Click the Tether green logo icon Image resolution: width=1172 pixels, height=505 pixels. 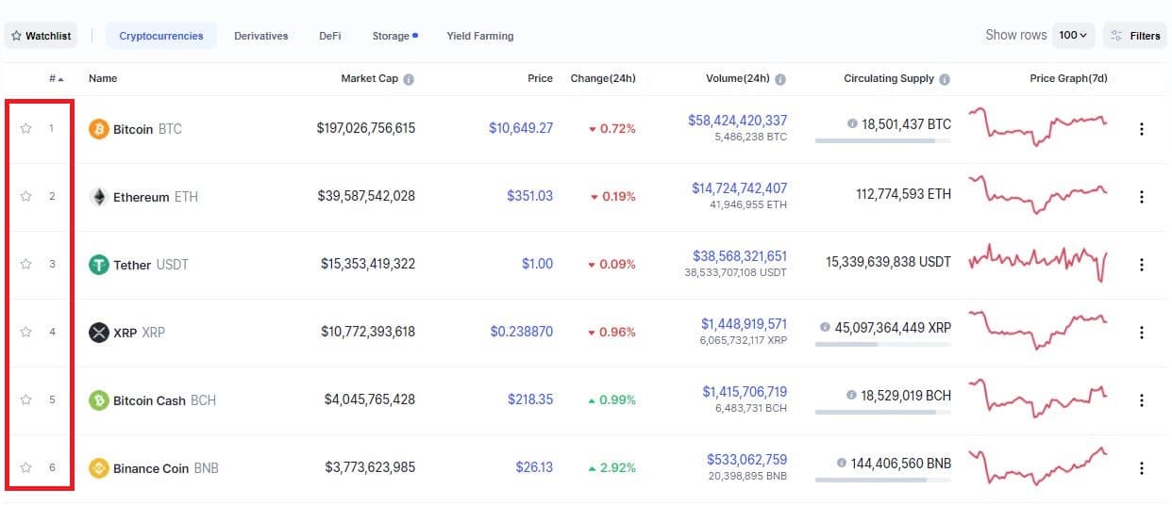click(x=98, y=265)
